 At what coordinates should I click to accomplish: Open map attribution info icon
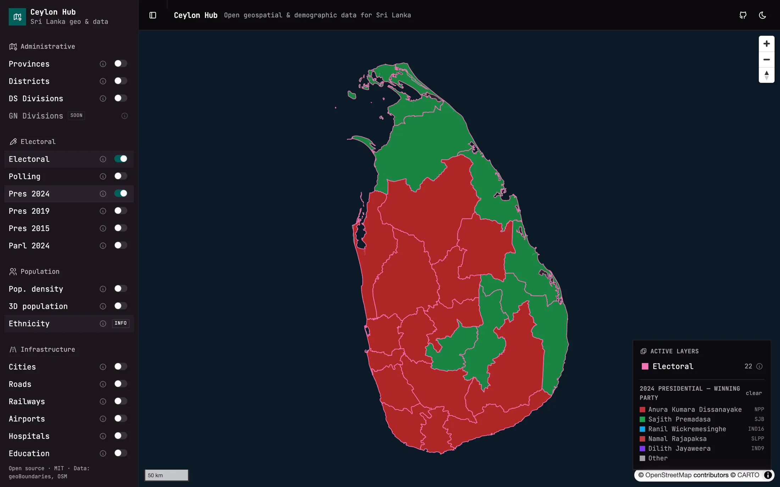pos(768,475)
